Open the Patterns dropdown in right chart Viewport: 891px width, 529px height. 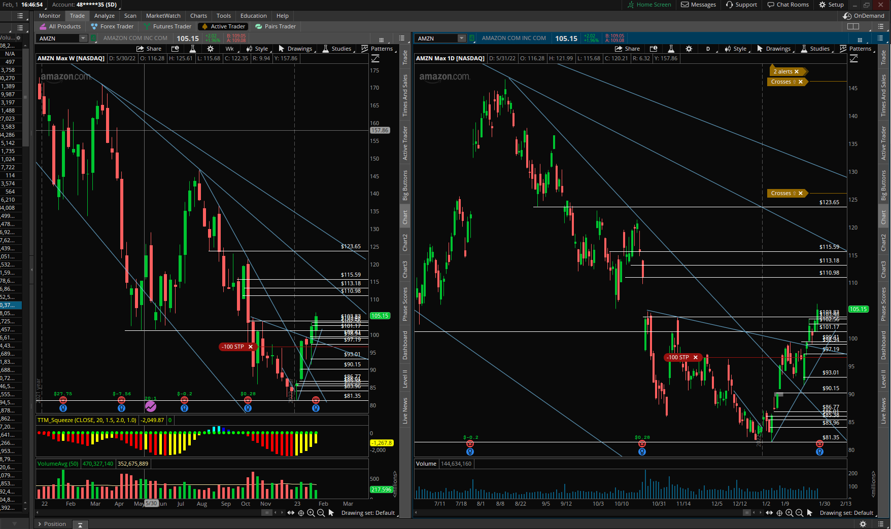point(857,49)
